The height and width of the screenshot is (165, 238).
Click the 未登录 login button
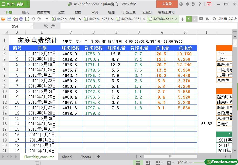click(x=167, y=4)
